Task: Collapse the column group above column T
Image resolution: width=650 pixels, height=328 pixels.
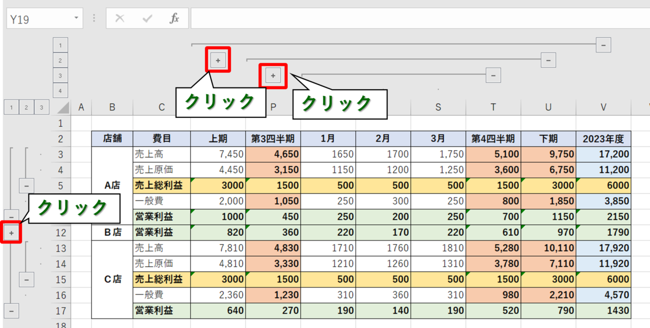Action: tap(493, 76)
